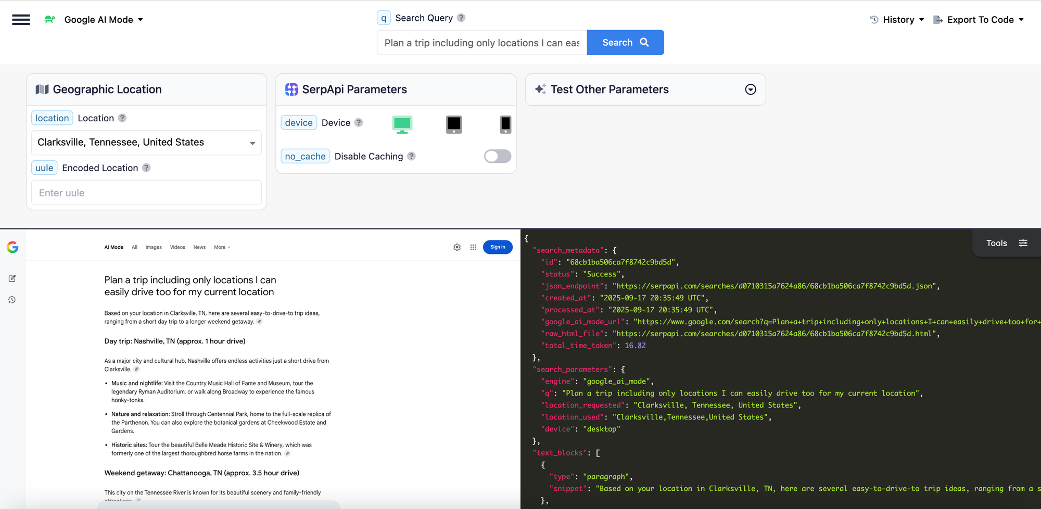The height and width of the screenshot is (509, 1041).
Task: Focus the Enter uule input field
Action: pyautogui.click(x=146, y=193)
